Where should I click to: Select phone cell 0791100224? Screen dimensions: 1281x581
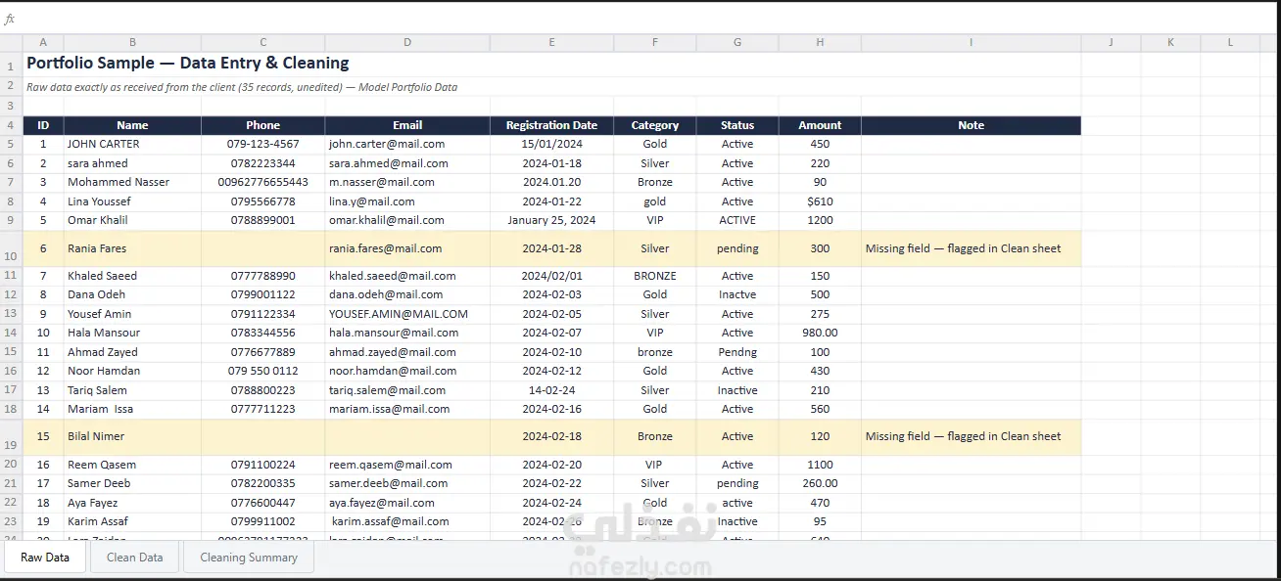pos(262,465)
